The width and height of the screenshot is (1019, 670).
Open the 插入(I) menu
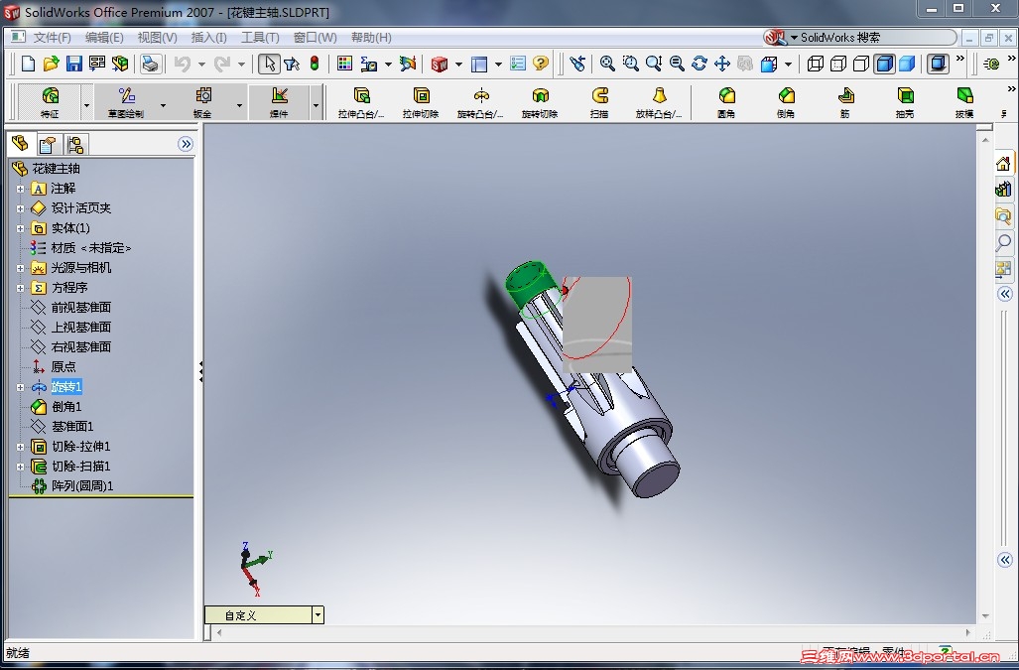tap(208, 38)
